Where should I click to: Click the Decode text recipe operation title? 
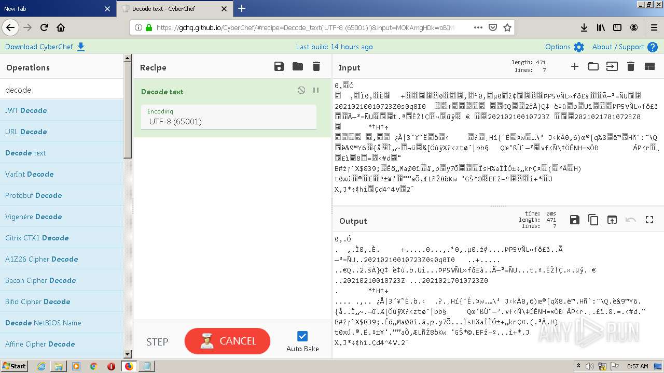click(162, 92)
